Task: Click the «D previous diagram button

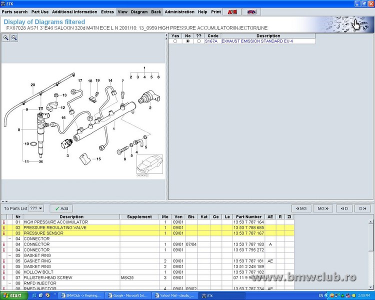Action: (x=344, y=208)
